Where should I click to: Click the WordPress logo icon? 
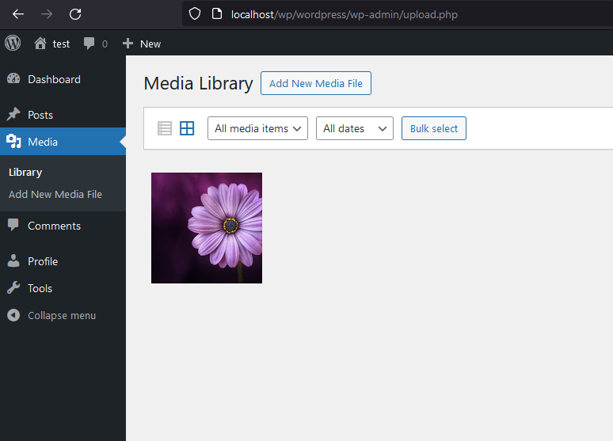13,44
